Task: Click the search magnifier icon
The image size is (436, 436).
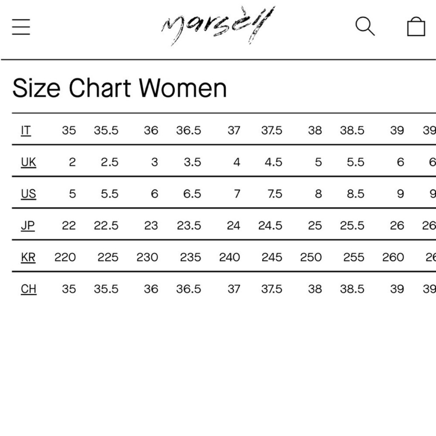Action: click(365, 27)
